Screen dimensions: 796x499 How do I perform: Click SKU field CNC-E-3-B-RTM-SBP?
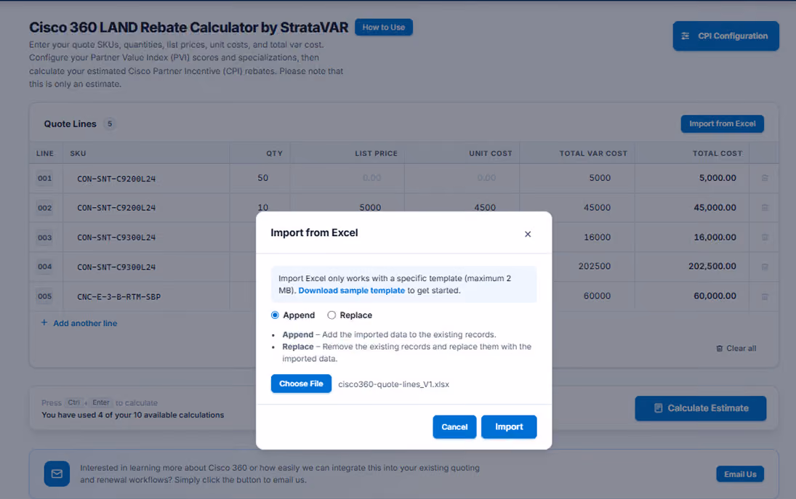click(x=146, y=296)
